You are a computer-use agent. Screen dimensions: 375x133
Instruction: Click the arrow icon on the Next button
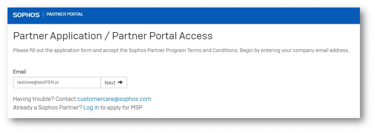coord(120,82)
